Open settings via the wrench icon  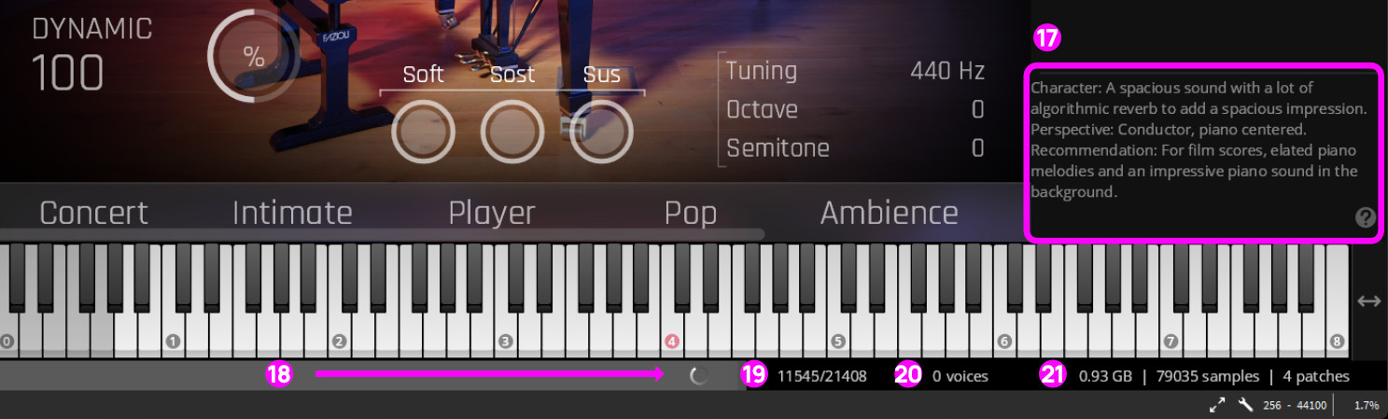[1245, 405]
